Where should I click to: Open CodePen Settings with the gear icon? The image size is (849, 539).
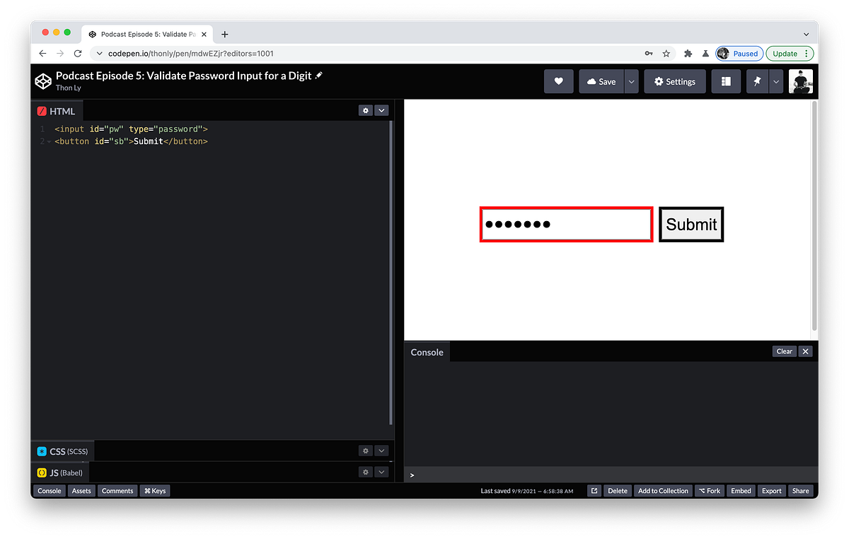674,81
